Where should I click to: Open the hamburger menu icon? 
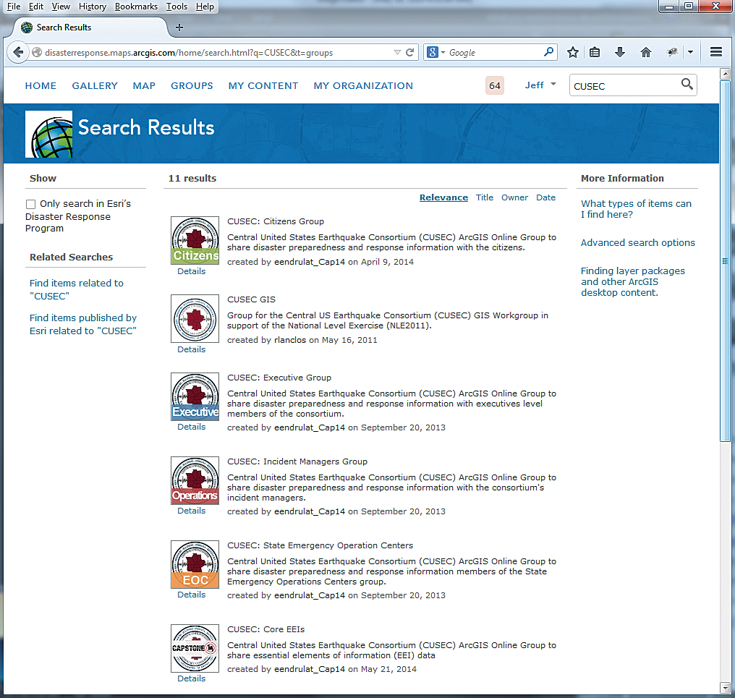point(715,52)
